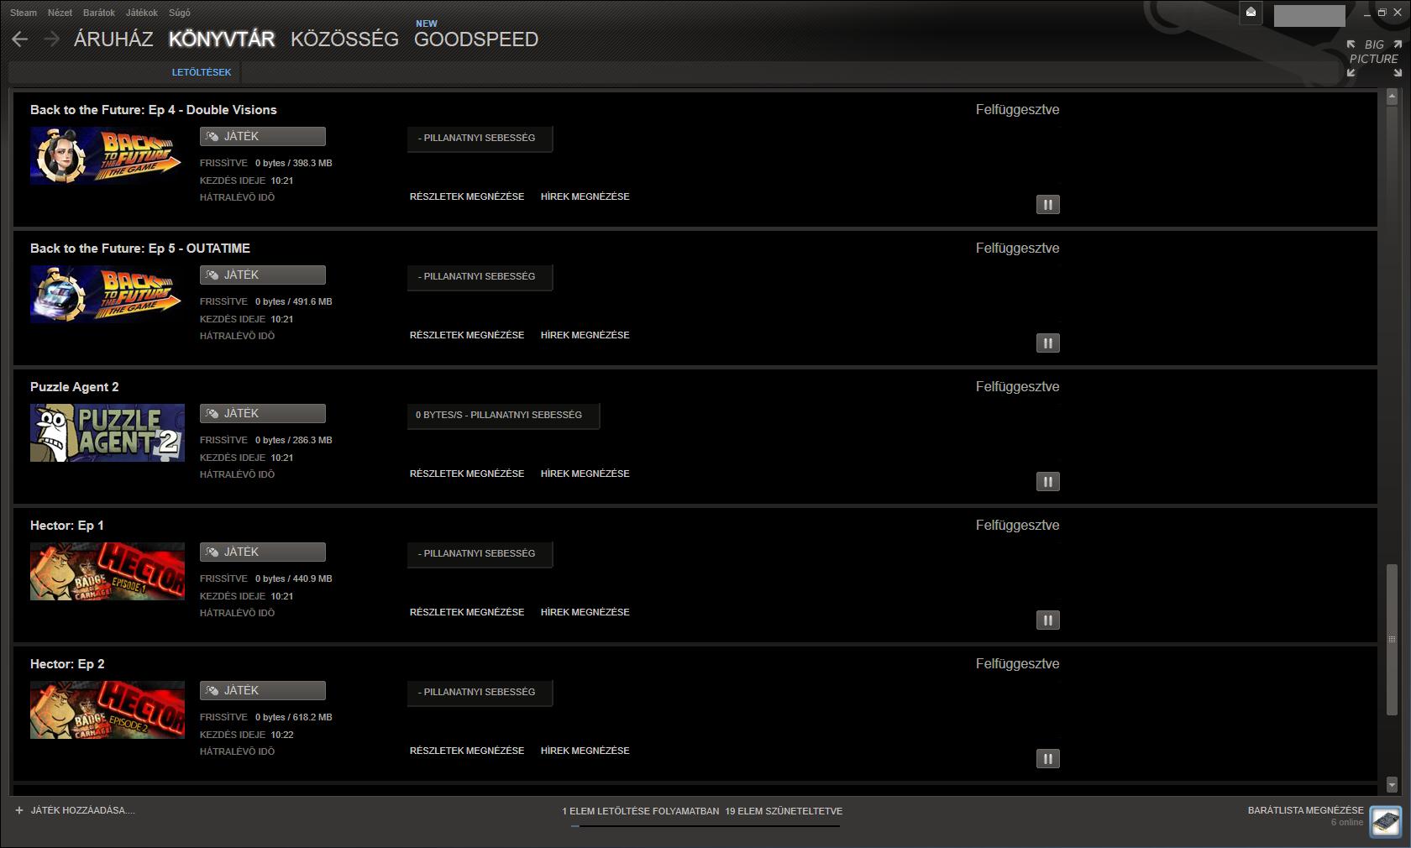The height and width of the screenshot is (848, 1411).
Task: Click speed indicator for Back to the Future Ep 4
Action: pos(480,139)
